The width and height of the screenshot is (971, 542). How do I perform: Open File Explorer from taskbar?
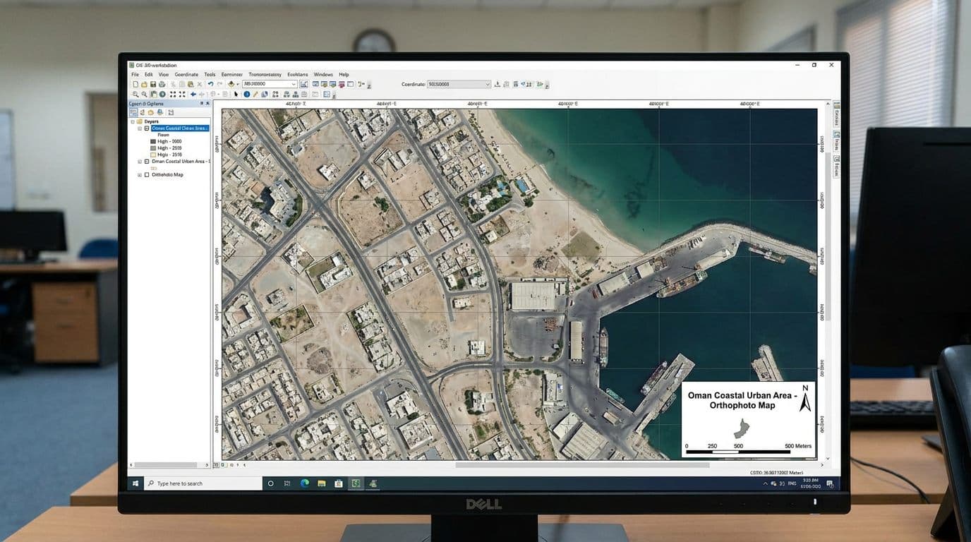click(x=322, y=483)
